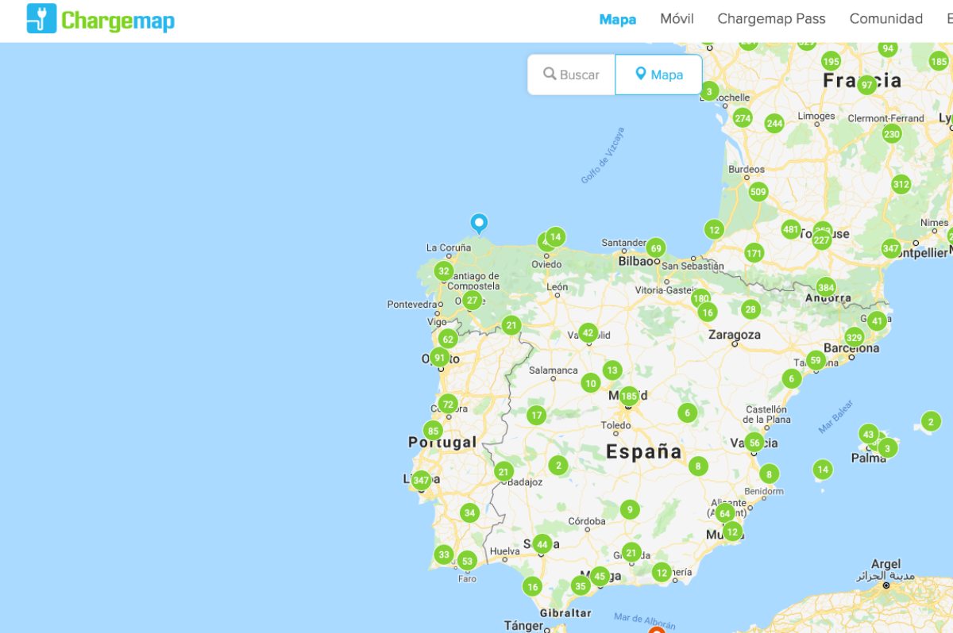Open the 53 cluster marker above Faro
The width and height of the screenshot is (953, 633).
467,561
